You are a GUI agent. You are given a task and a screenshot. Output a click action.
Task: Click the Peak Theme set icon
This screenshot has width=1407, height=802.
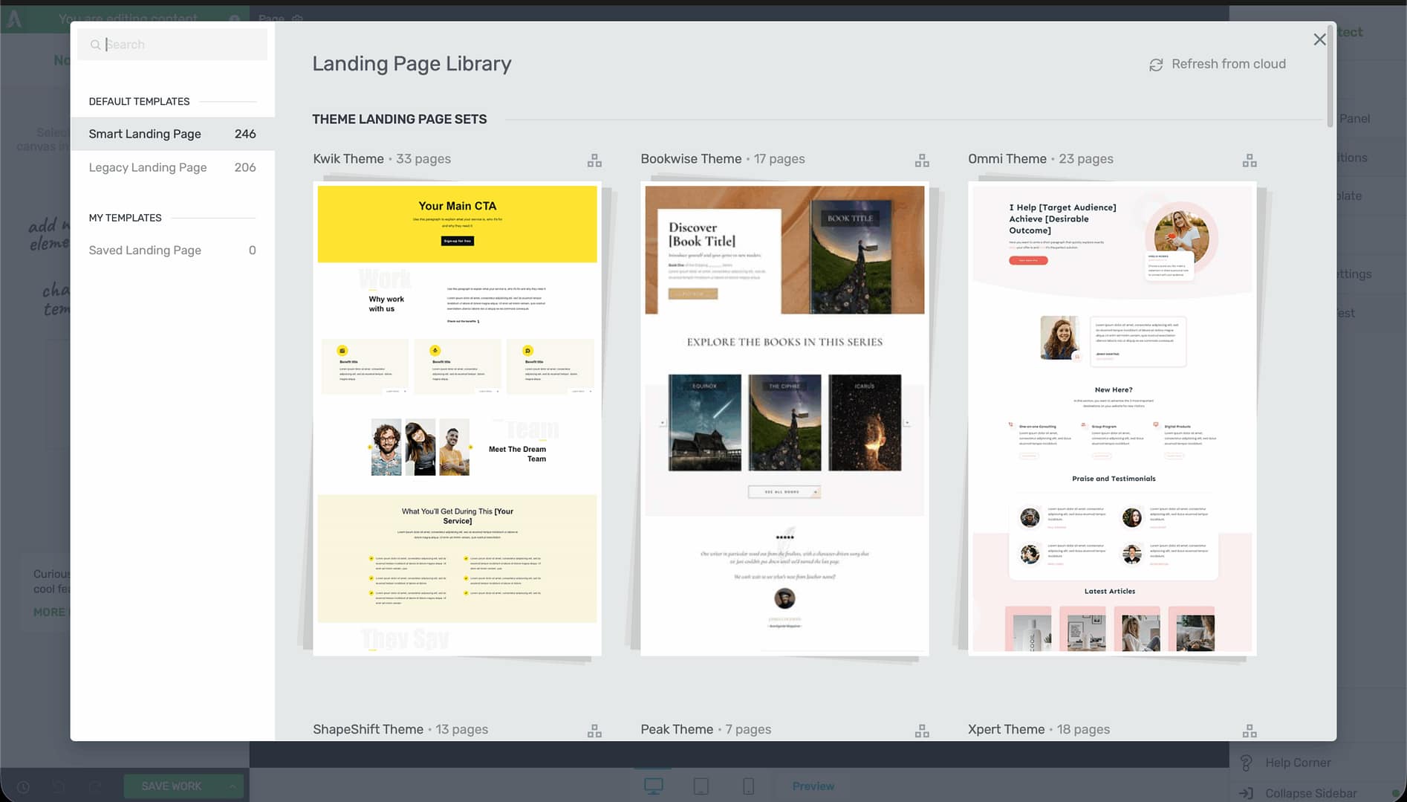(922, 731)
